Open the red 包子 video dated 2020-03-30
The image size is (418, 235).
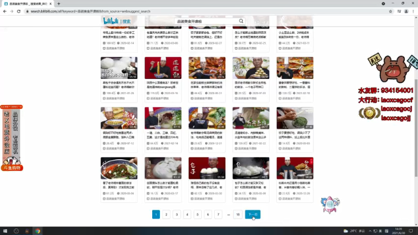207,168
